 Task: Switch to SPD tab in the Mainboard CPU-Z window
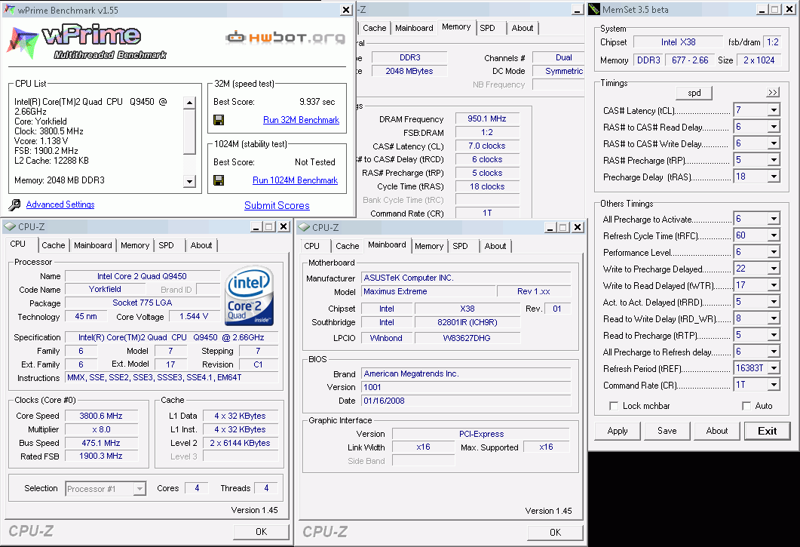click(460, 246)
